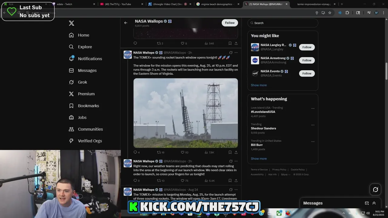388x218 pixels.
Task: Bookmark this page with star icon
Action: pyautogui.click(x=329, y=13)
